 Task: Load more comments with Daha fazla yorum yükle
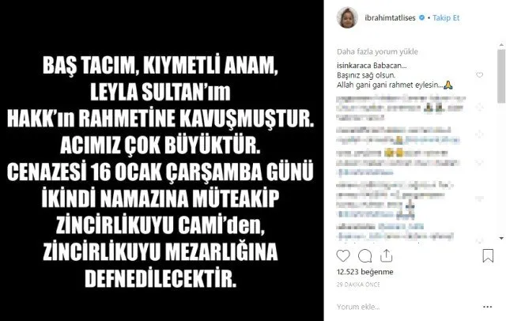[x=377, y=51]
